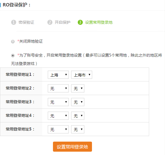165x155 pixels.
Task: Open the city dropdown for 常用登录地址3
Action: pos(78,102)
